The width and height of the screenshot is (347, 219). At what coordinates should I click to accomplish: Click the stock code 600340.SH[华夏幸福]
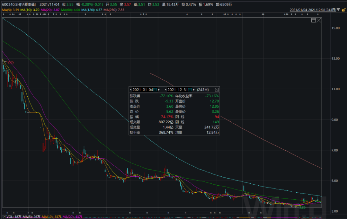coord(19,4)
